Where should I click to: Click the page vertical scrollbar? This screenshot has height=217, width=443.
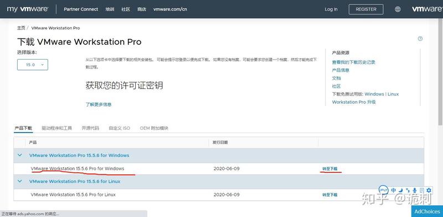click(x=440, y=72)
